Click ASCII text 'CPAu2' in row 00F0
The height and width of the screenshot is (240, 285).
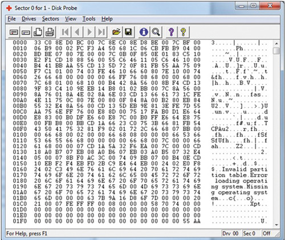coord(220,129)
